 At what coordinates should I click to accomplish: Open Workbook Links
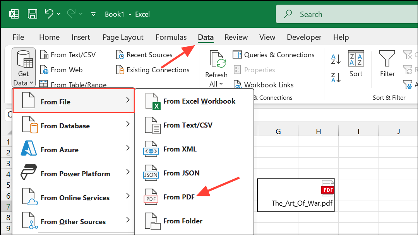pyautogui.click(x=264, y=85)
